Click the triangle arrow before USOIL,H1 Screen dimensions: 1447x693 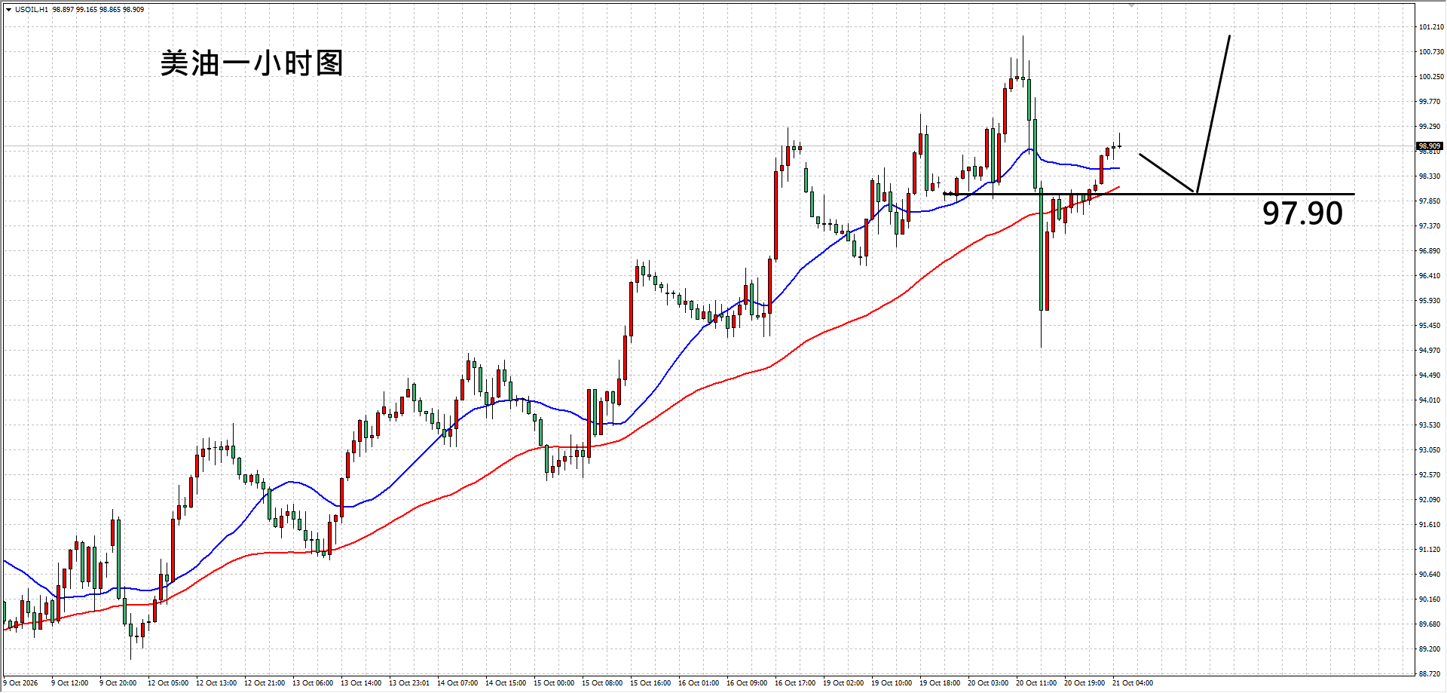[x=8, y=10]
